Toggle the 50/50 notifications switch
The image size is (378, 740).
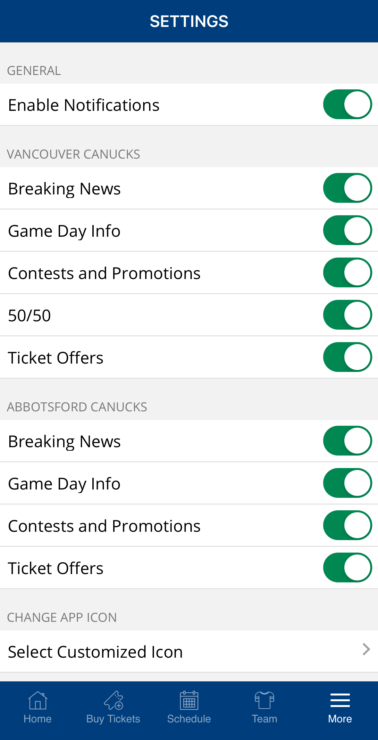348,315
